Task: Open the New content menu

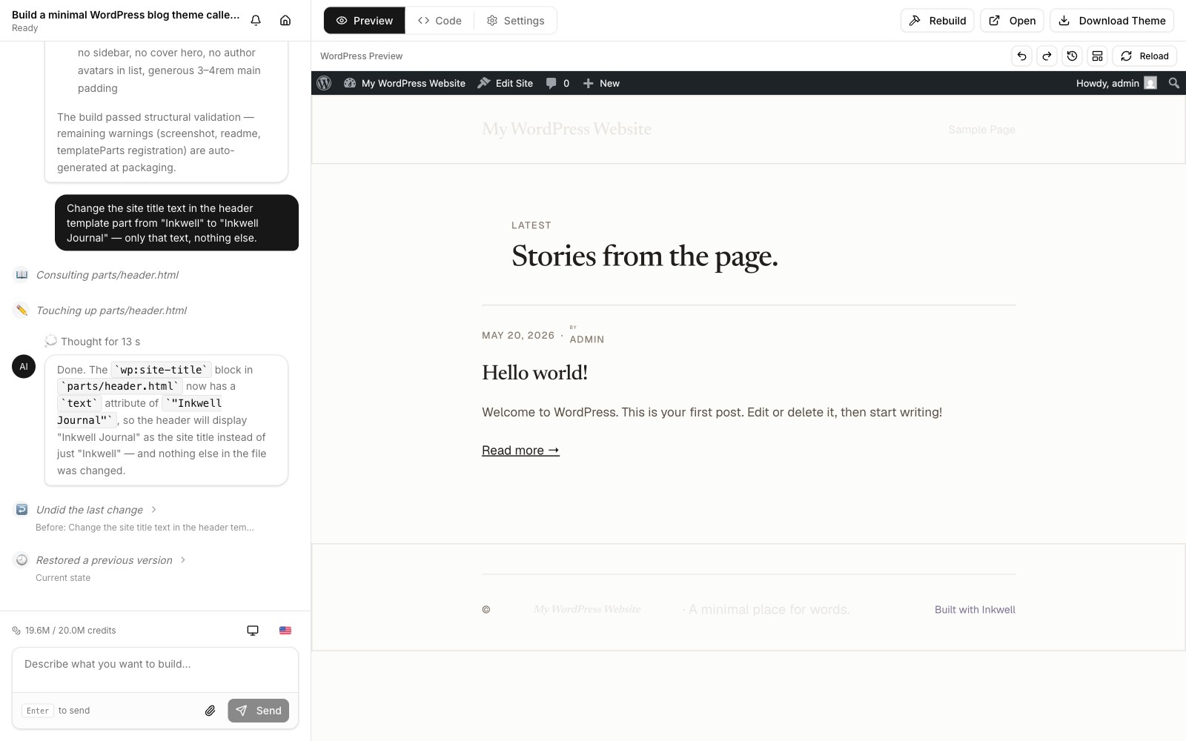Action: (x=601, y=83)
